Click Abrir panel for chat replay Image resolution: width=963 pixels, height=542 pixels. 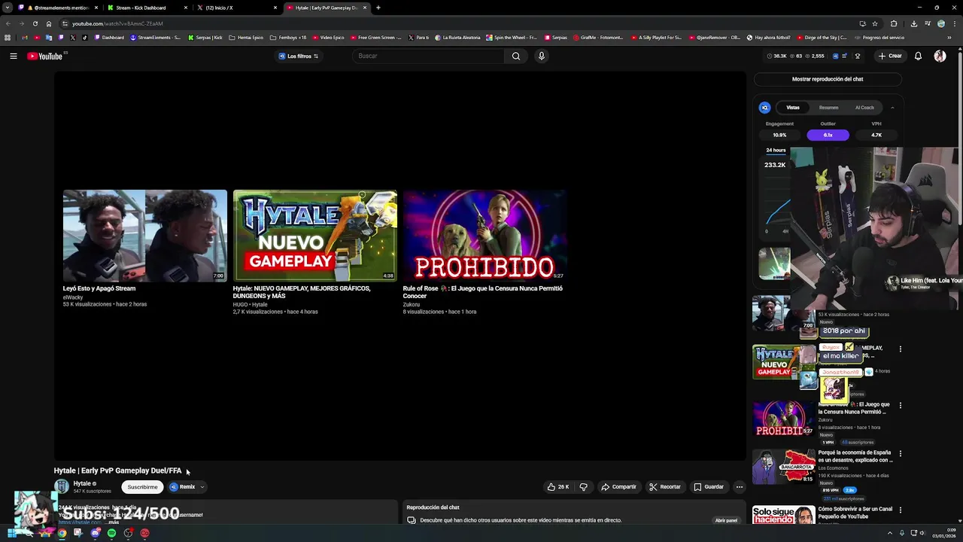click(x=726, y=520)
